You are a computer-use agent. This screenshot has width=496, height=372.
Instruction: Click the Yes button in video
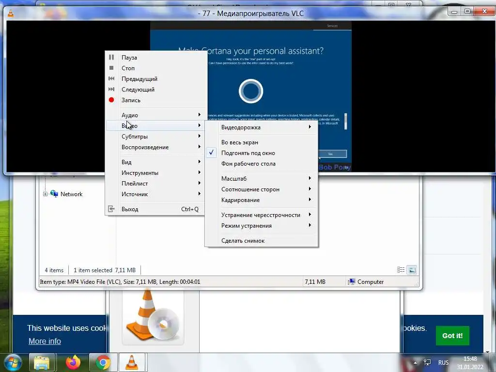pyautogui.click(x=332, y=154)
